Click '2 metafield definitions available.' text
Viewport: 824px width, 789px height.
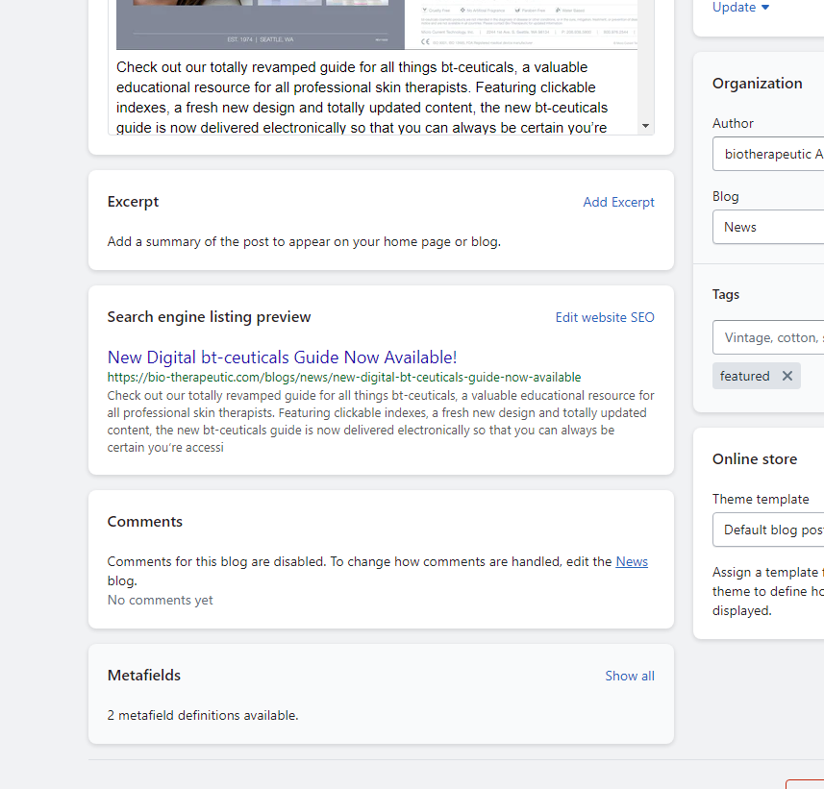coord(203,715)
